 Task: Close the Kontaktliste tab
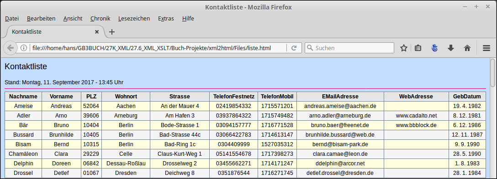97,32
